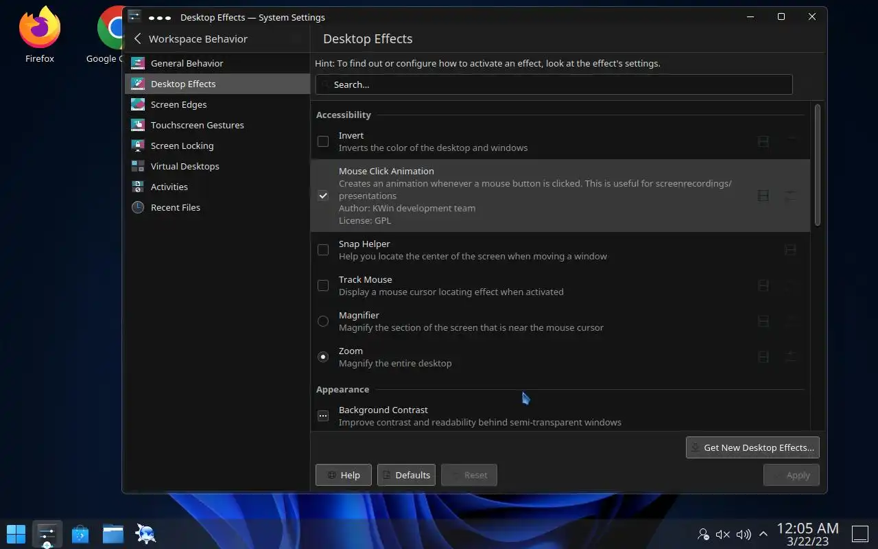The width and height of the screenshot is (878, 549).
Task: Open Firefox desktop shortcut
Action: coord(40,34)
